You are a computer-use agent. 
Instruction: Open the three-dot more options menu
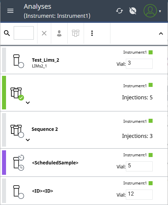92,33
